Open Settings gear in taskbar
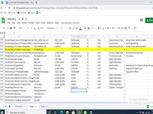 click(x=91, y=112)
